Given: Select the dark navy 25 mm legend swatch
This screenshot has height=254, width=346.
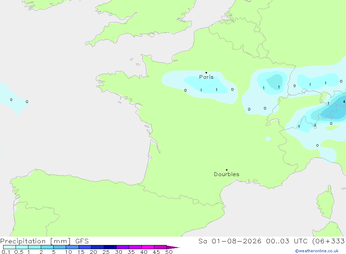Looking at the screenshot, I should click(x=110, y=247).
